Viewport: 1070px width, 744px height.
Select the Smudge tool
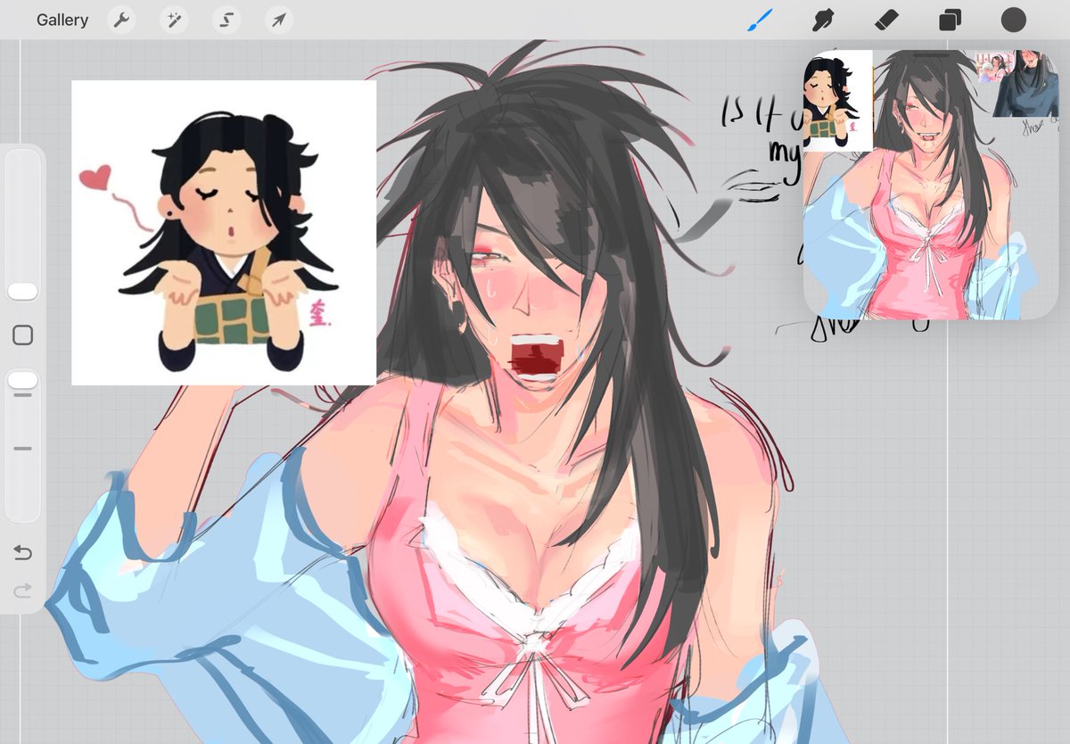(821, 20)
